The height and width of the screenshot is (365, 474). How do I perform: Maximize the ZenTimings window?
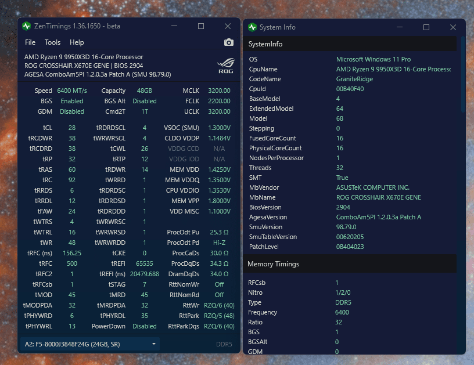pyautogui.click(x=201, y=26)
